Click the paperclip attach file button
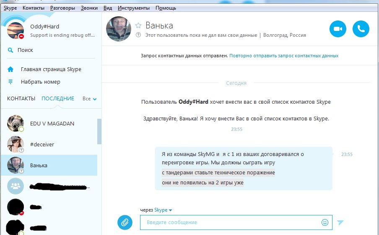Viewport: 379px width, 235px height. [125, 222]
